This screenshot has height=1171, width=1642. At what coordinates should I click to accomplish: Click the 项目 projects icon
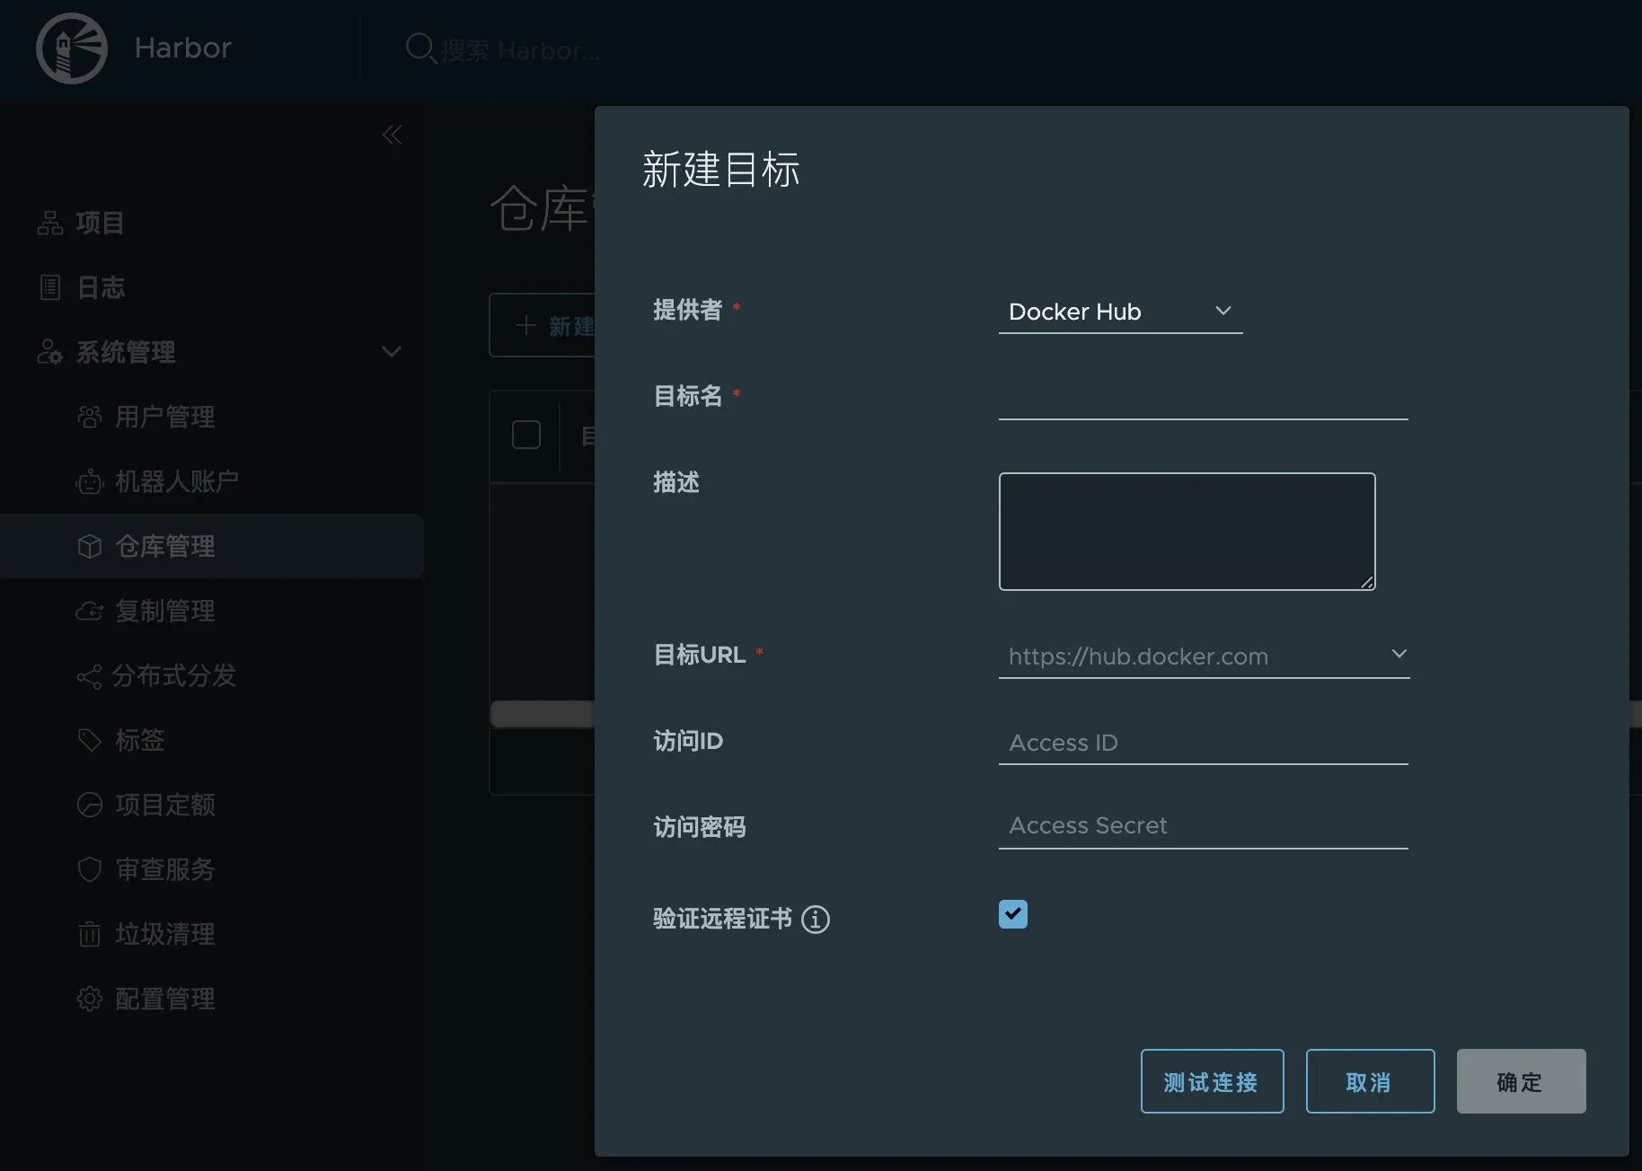coord(49,223)
